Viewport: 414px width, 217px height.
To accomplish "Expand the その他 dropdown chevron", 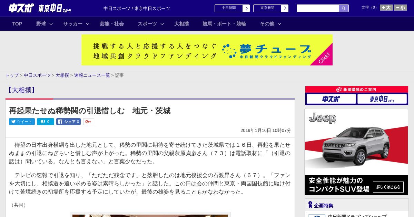I will (x=279, y=24).
